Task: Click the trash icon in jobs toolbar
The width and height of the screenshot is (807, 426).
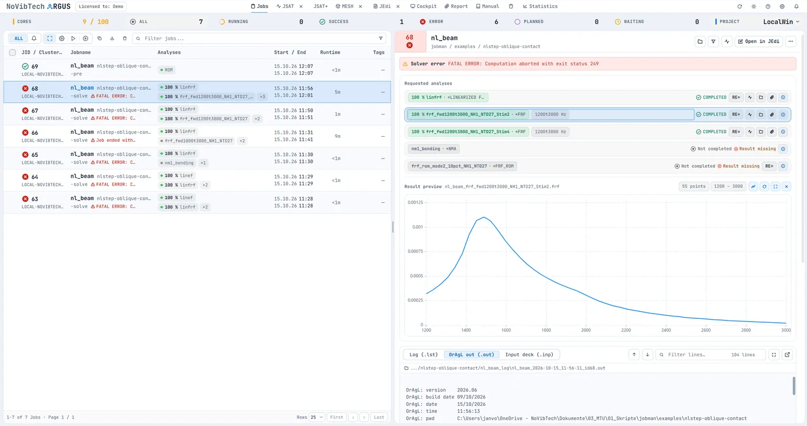Action: tap(125, 39)
